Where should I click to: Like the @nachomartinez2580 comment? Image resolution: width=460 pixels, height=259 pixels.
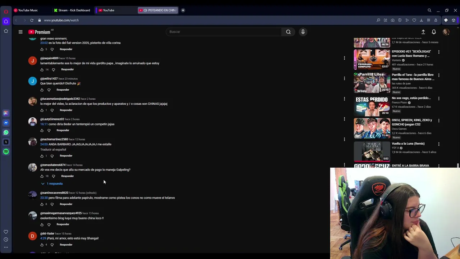[x=42, y=156]
